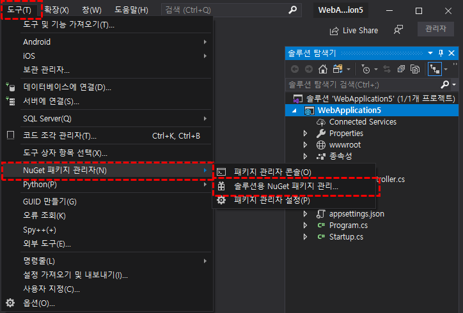The width and height of the screenshot is (463, 313).
Task: Click Back arrow in Solution Explorer toolbar
Action: point(295,69)
